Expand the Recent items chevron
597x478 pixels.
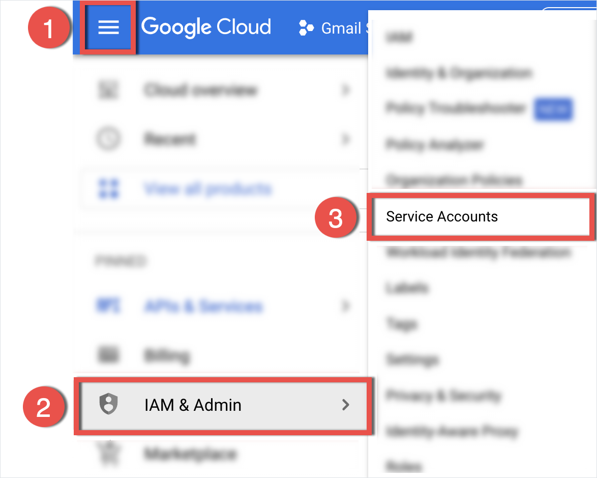345,139
